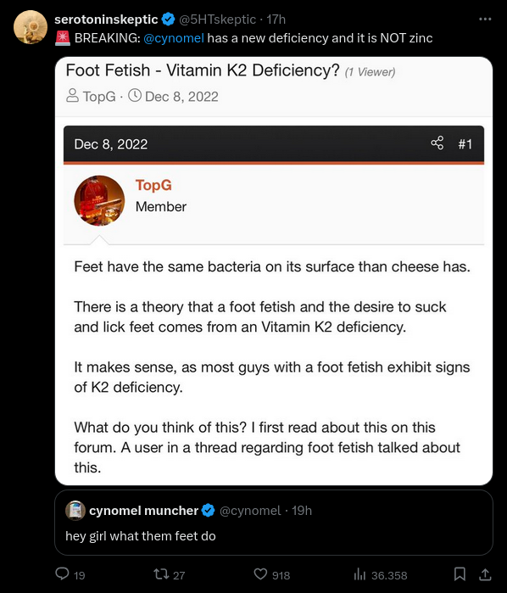Open view analytics bar chart icon
The height and width of the screenshot is (593, 507).
point(360,574)
